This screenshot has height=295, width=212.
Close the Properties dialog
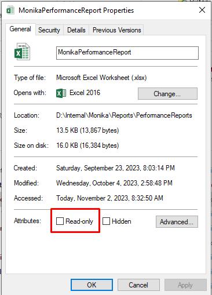(202, 10)
